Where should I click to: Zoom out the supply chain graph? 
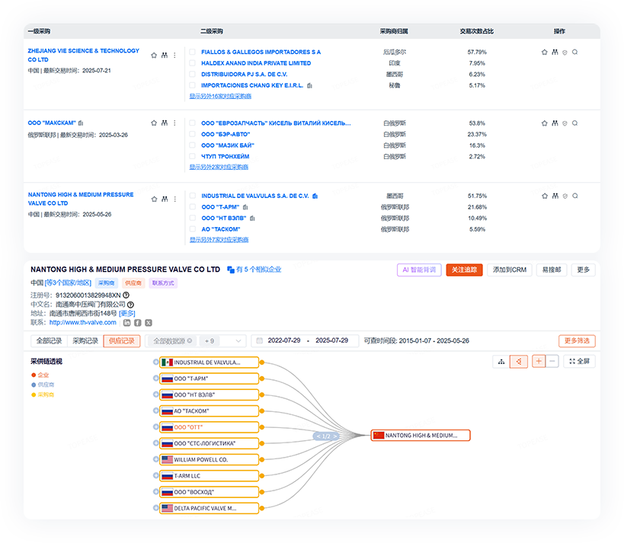(552, 361)
